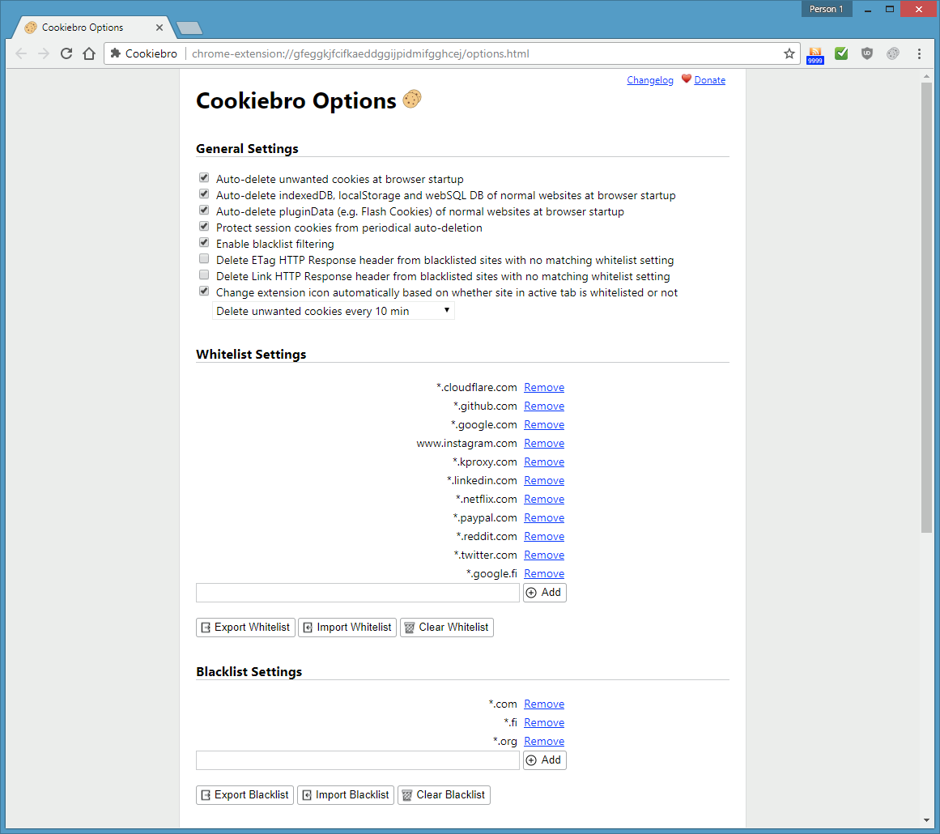Remove *.fi from blacklist
The width and height of the screenshot is (940, 834).
pyautogui.click(x=544, y=722)
